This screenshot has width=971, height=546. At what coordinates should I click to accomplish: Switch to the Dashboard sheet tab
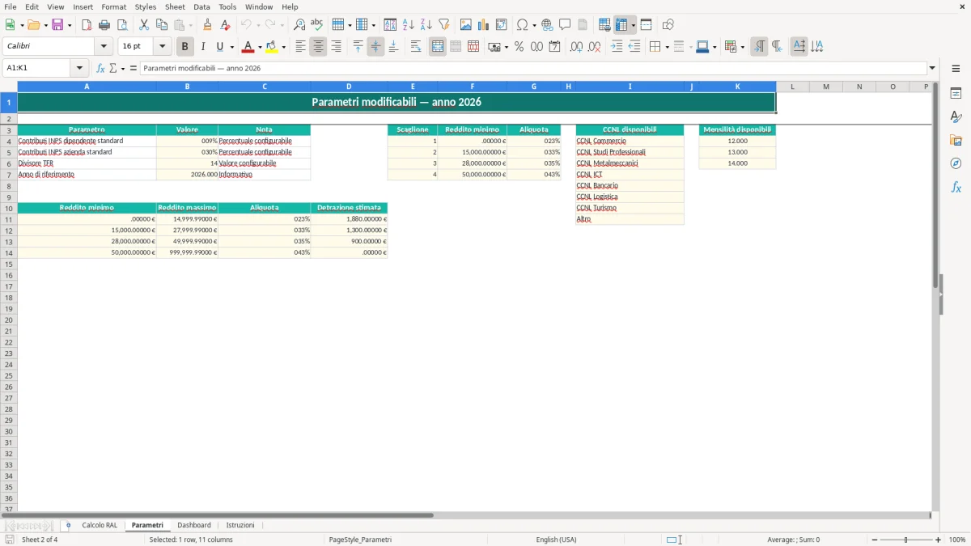[x=194, y=525]
